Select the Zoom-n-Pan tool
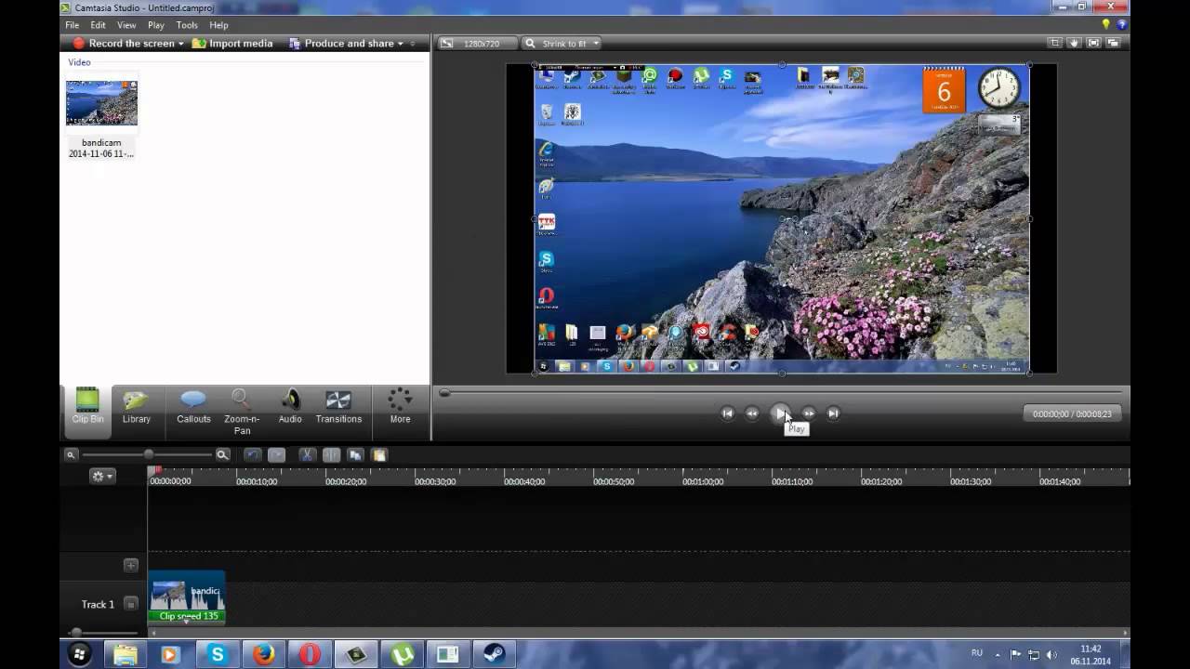 pyautogui.click(x=242, y=412)
